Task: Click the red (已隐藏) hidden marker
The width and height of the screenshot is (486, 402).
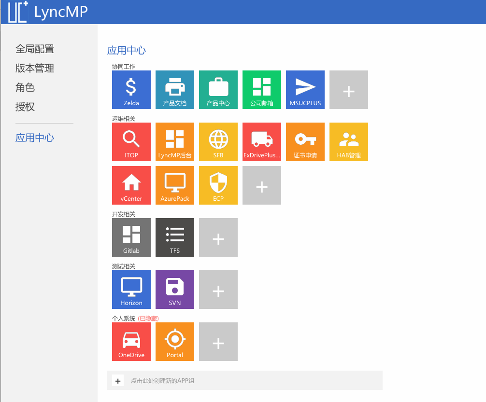Action: coord(148,319)
